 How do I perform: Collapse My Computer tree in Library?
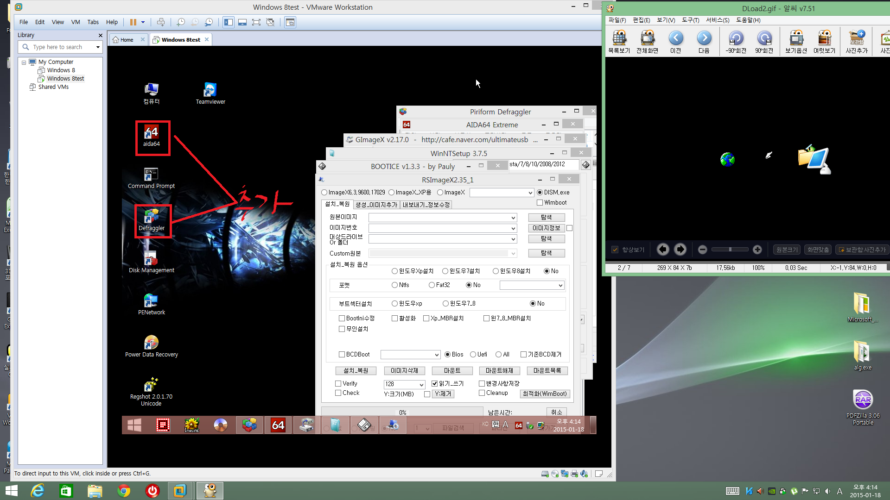(24, 62)
